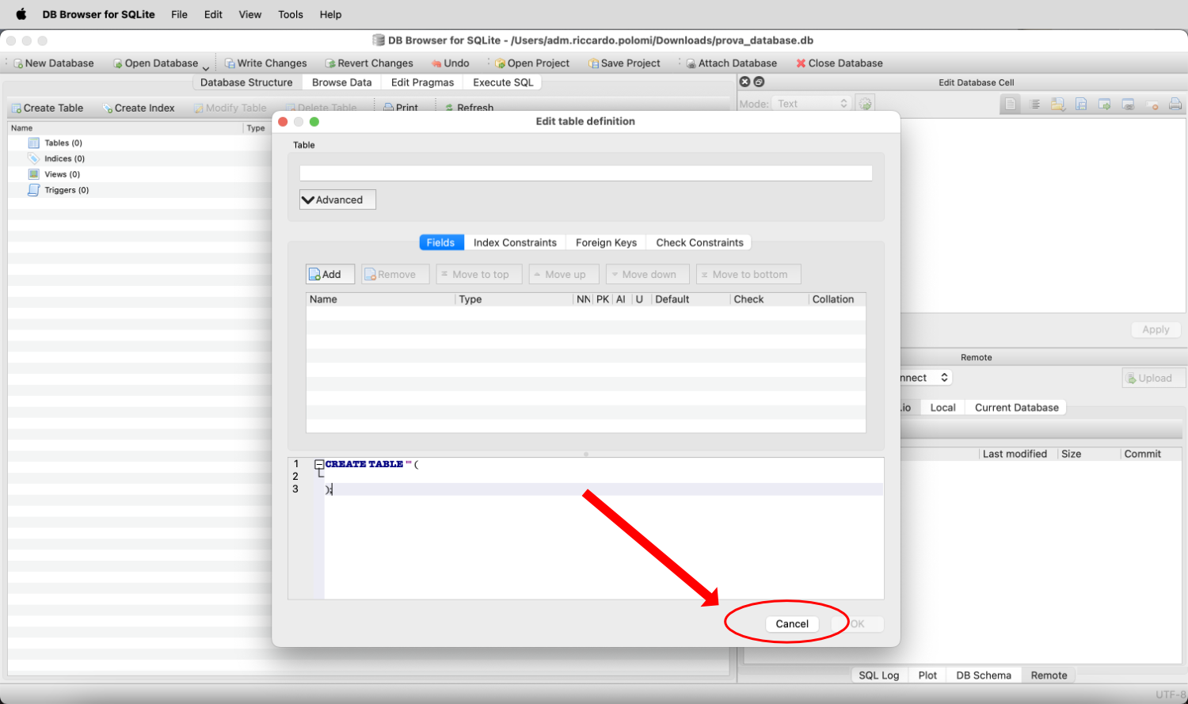Screen dimensions: 1188x704
Task: Click the Refresh icon in structure toolbar
Action: point(449,108)
